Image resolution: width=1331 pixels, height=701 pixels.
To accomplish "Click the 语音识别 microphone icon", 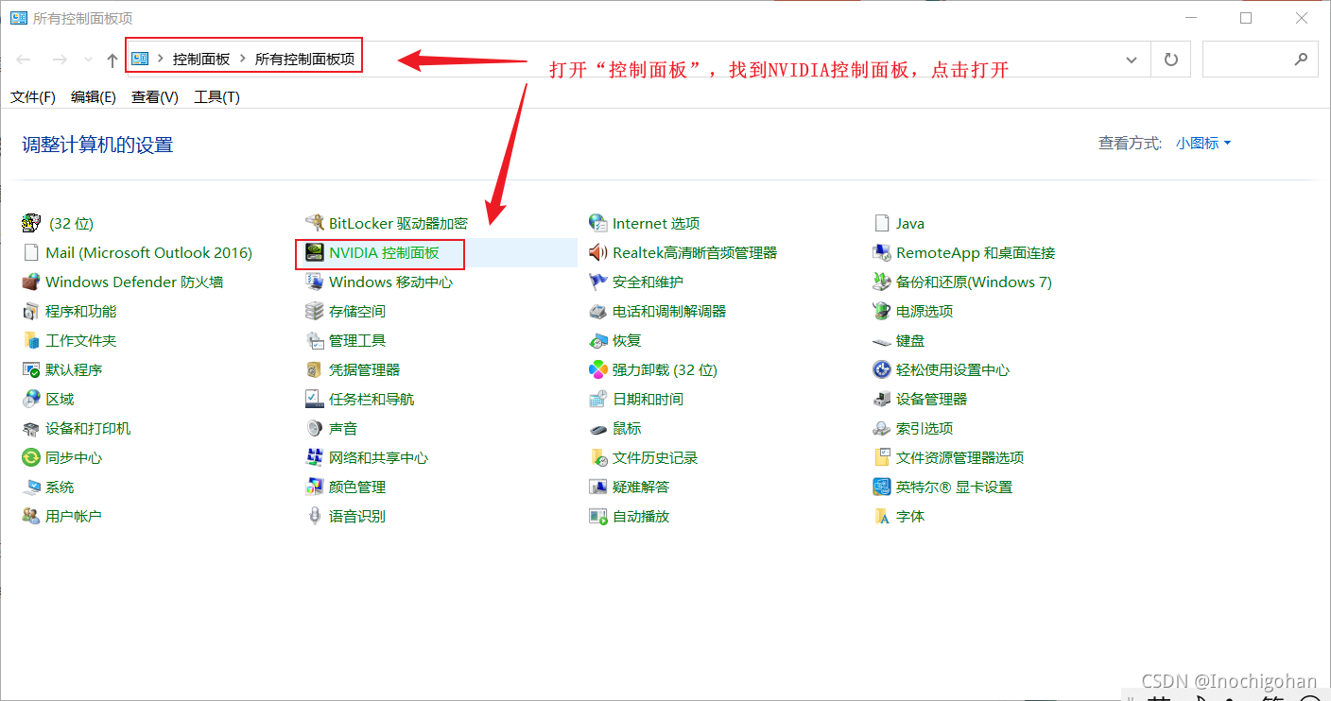I will point(315,517).
